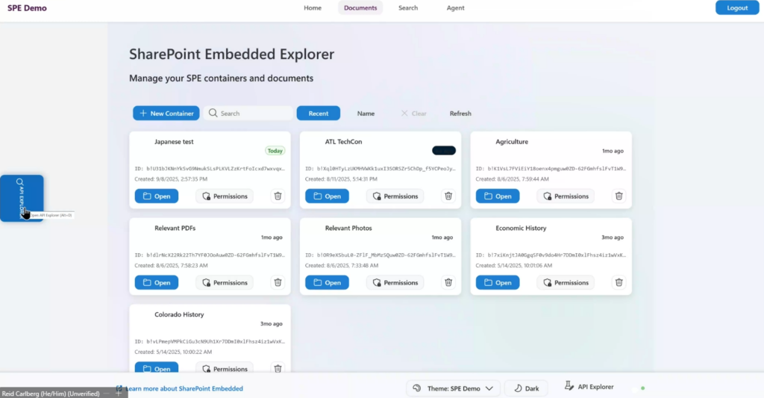Viewport: 764px width, 398px height.
Task: Click the Relevant PDFs card title
Action: [175, 228]
